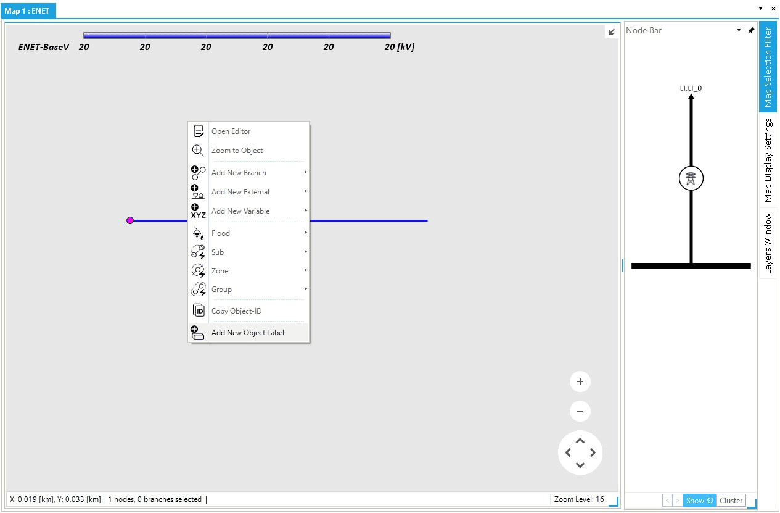Click the Zoom to Object magnifier icon
The height and width of the screenshot is (513, 780).
point(199,151)
